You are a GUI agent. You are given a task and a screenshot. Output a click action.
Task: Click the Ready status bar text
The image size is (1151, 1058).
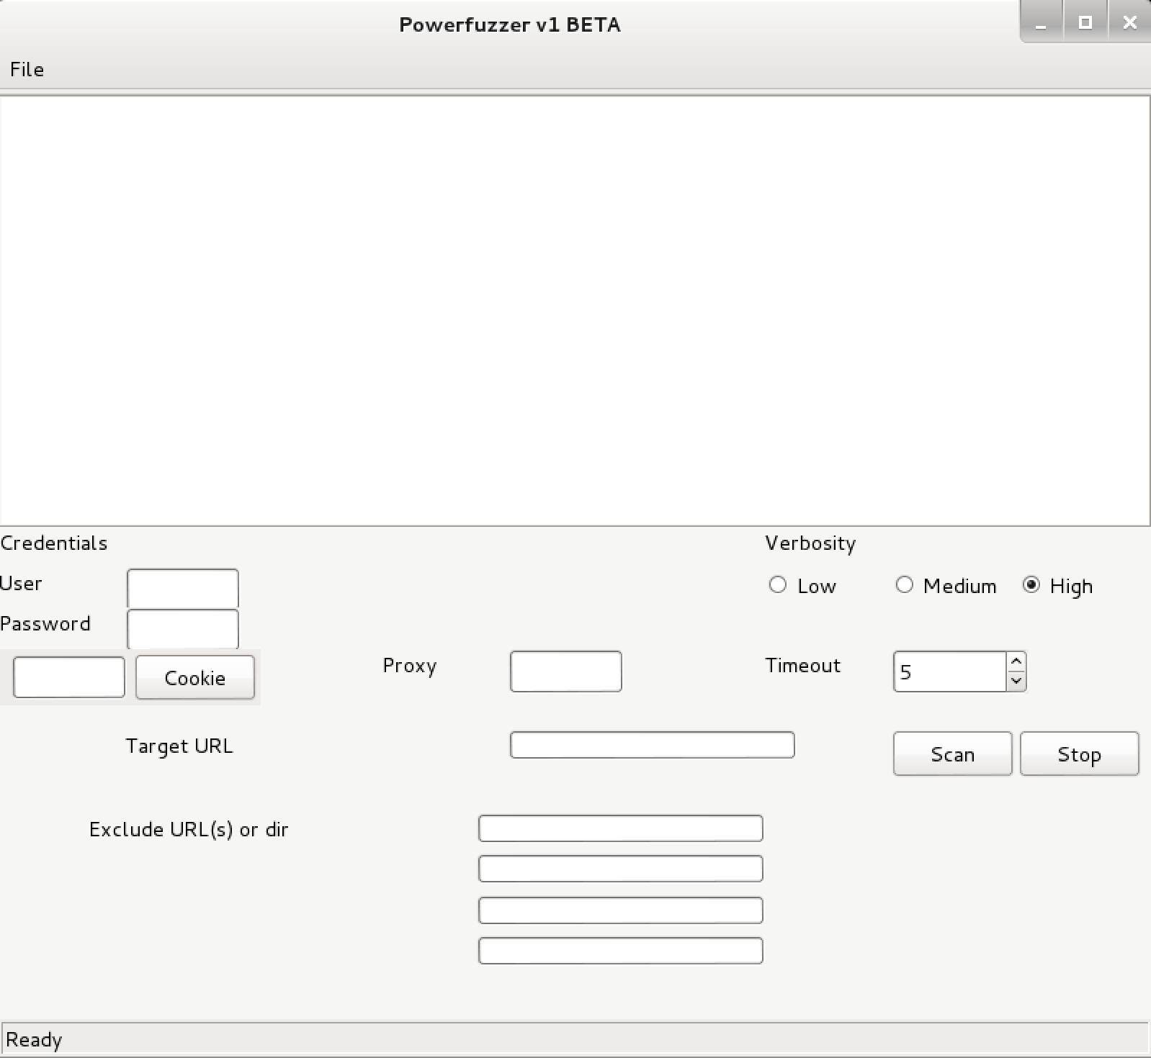(34, 1040)
